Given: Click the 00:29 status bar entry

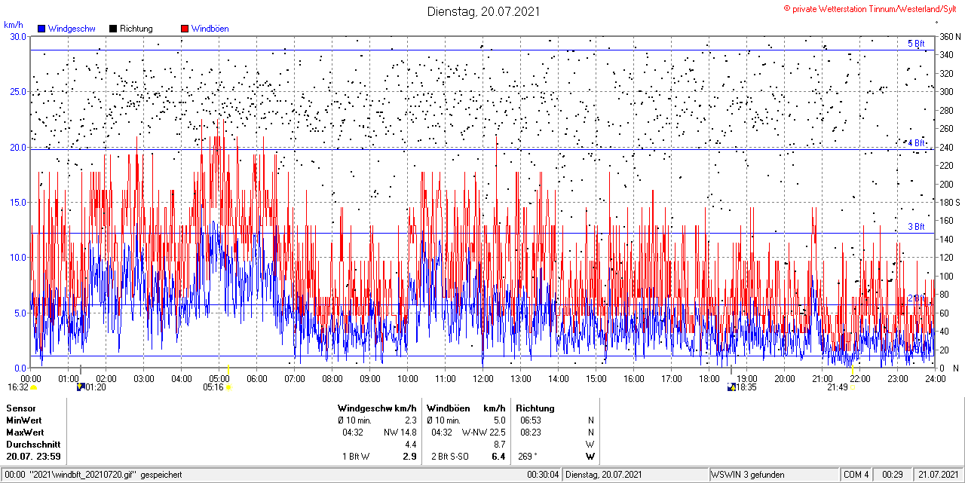Looking at the screenshot, I should pos(893,475).
